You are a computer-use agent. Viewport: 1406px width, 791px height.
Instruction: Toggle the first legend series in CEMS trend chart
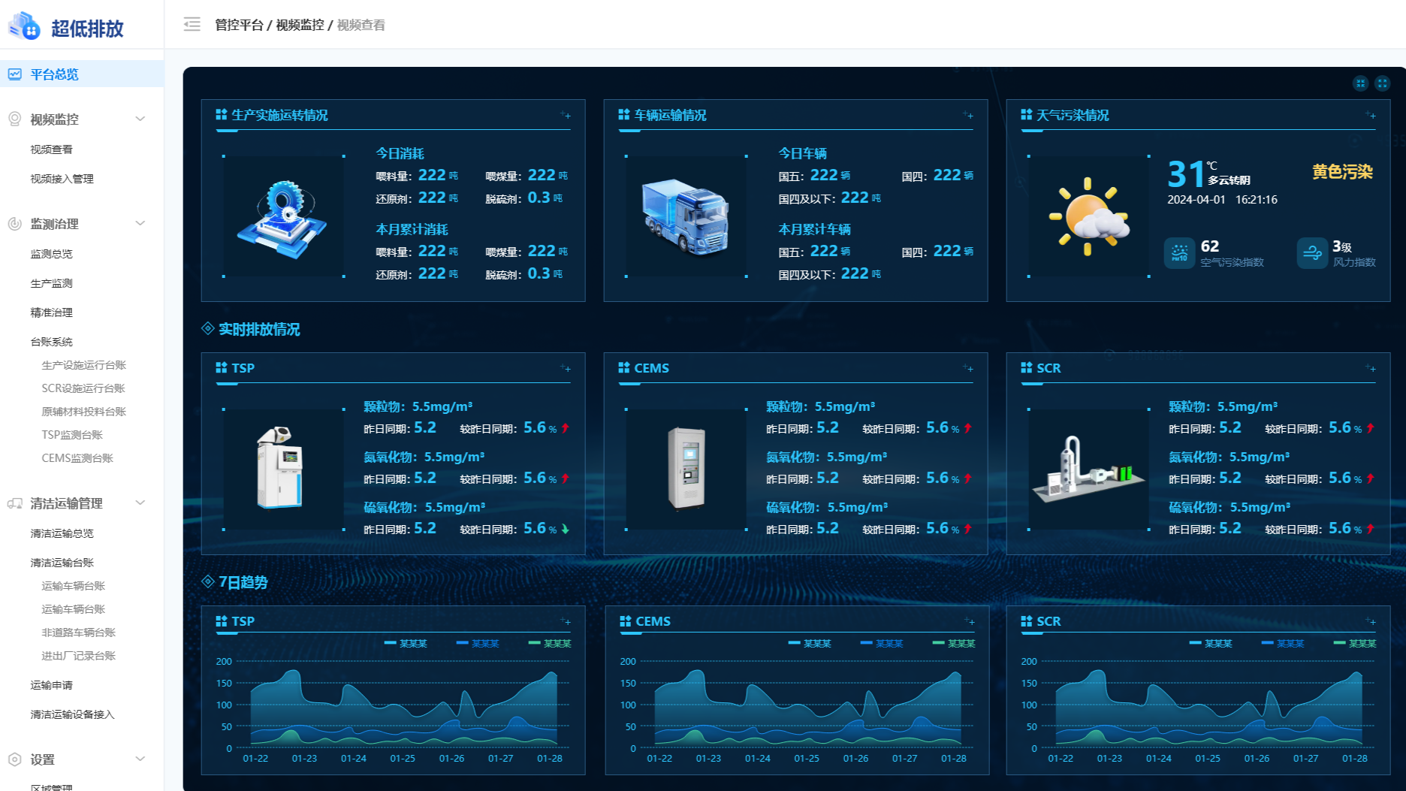click(x=810, y=643)
